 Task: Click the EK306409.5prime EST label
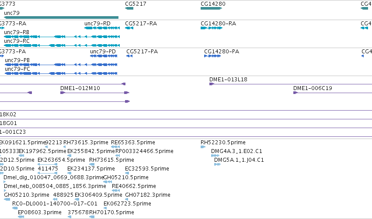[98, 195]
